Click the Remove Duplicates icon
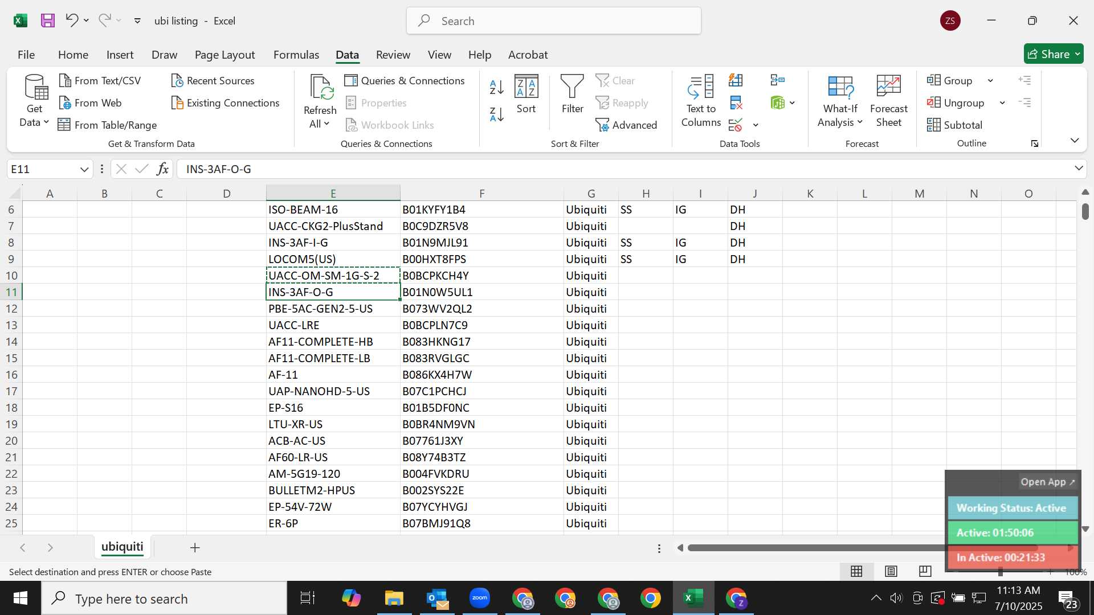The width and height of the screenshot is (1094, 615). pos(736,103)
